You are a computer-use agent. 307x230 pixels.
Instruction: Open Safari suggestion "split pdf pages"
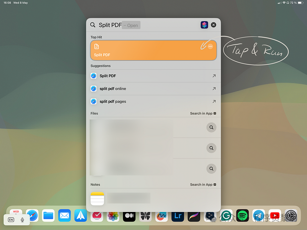click(153, 102)
